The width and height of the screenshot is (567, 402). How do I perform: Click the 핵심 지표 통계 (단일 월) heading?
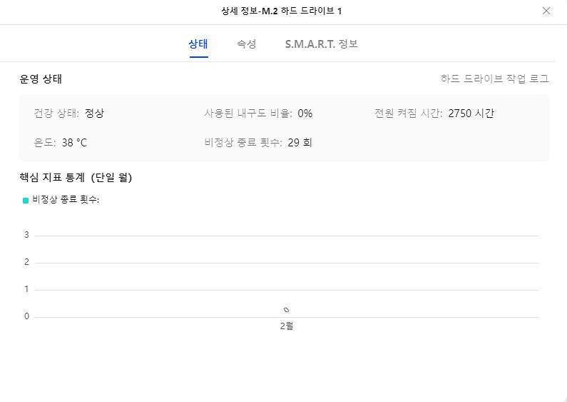click(76, 177)
